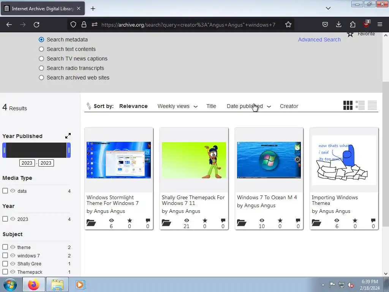Show site security padlock info

pos(84,24)
